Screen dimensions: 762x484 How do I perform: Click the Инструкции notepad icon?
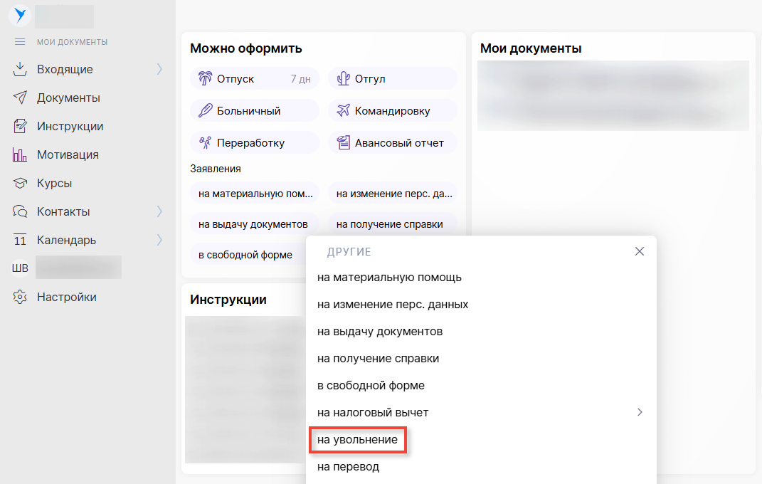[x=20, y=126]
